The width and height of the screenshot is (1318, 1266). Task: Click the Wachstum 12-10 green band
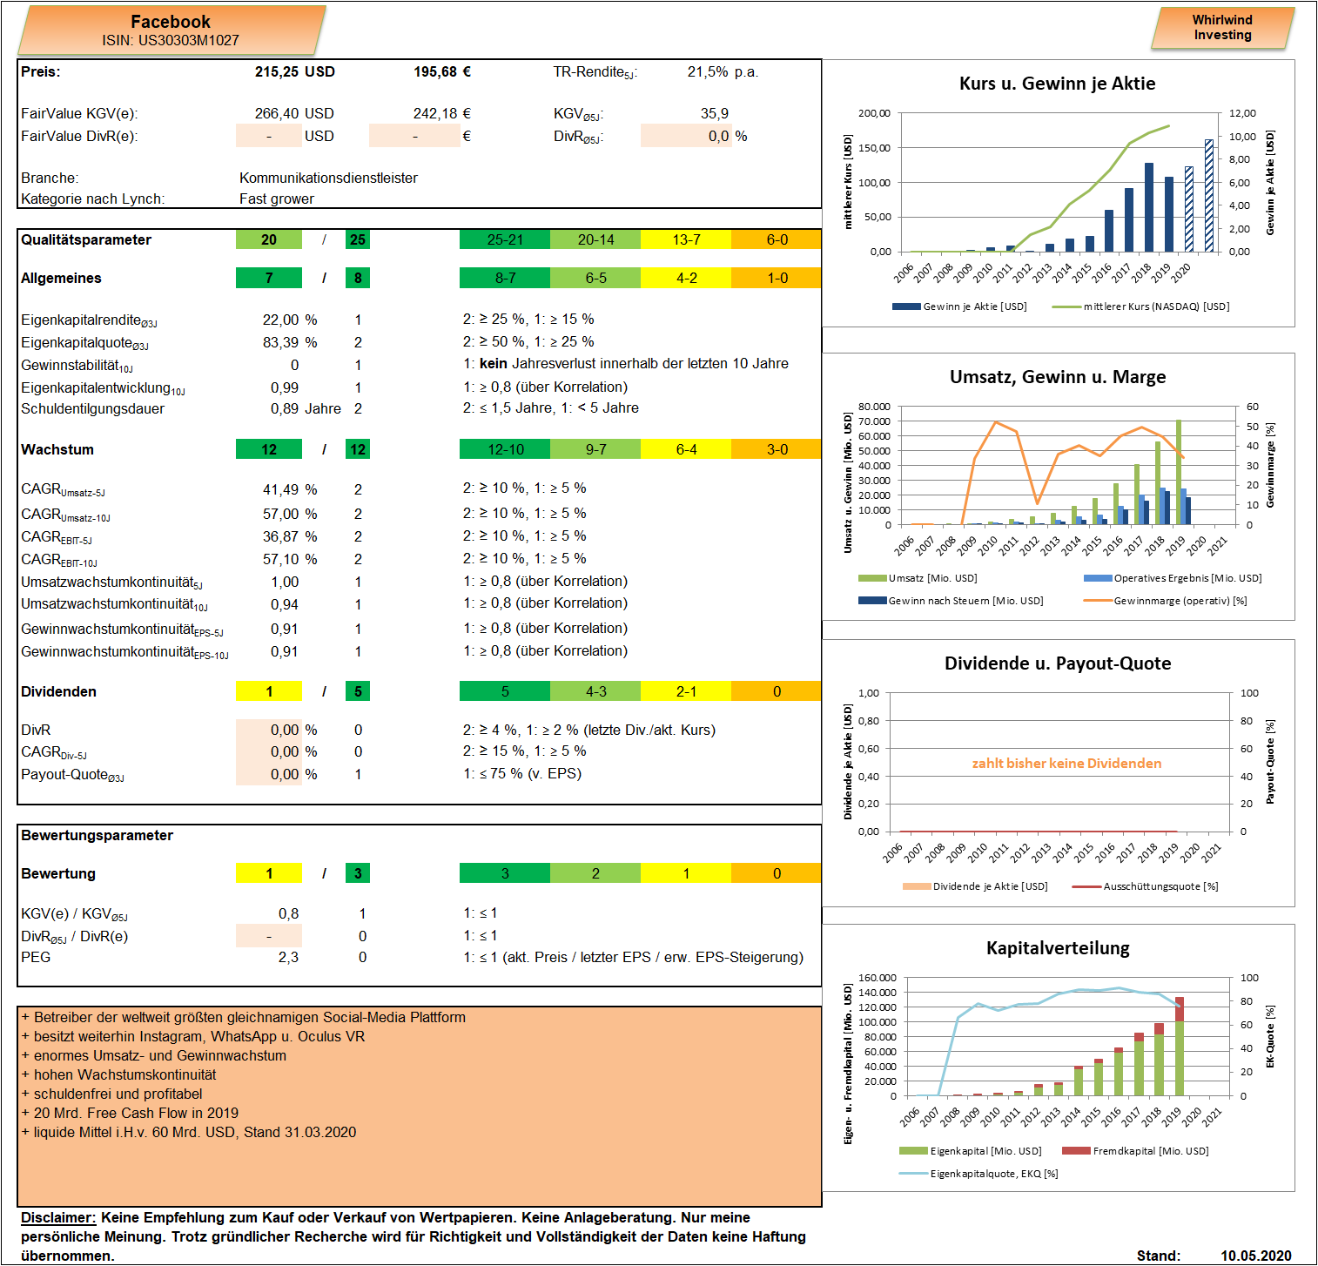505,449
